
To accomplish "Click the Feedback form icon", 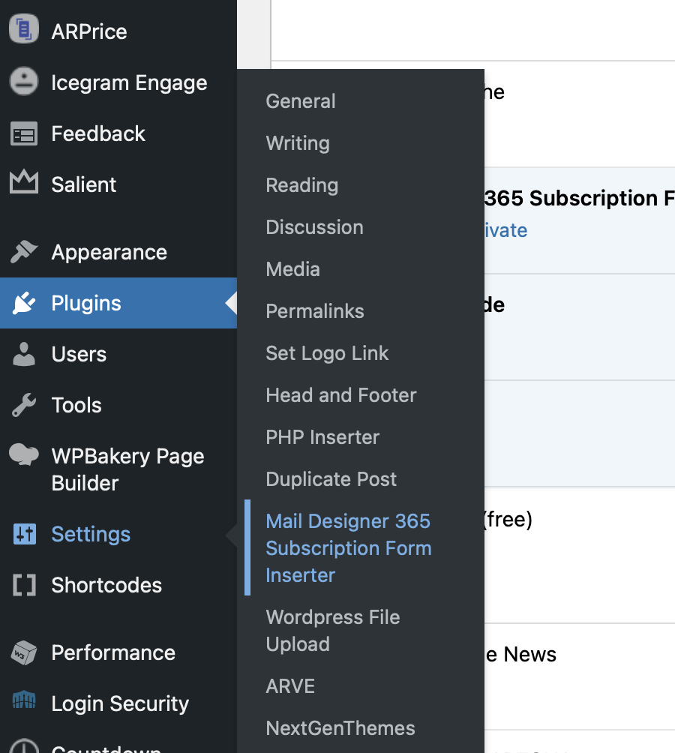I will tap(23, 133).
